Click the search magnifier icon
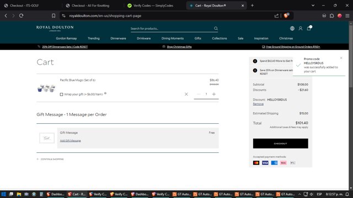The image size is (353, 198). (x=216, y=29)
